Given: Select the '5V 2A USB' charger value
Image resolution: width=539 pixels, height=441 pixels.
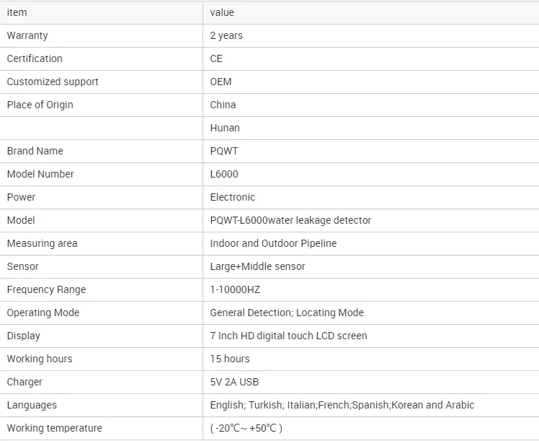Looking at the screenshot, I should point(234,382).
